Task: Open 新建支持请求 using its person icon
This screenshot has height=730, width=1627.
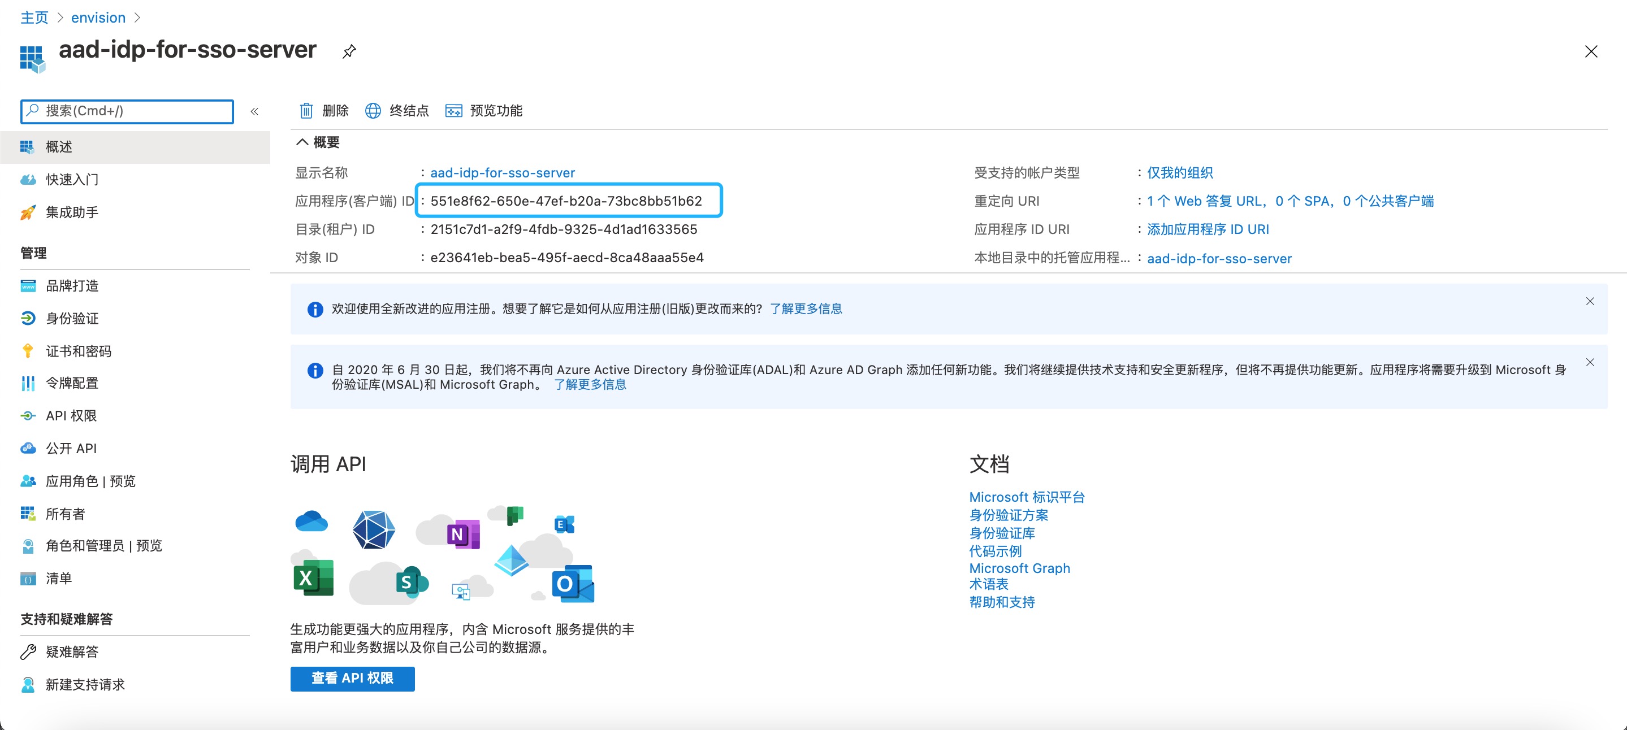Action: click(28, 685)
